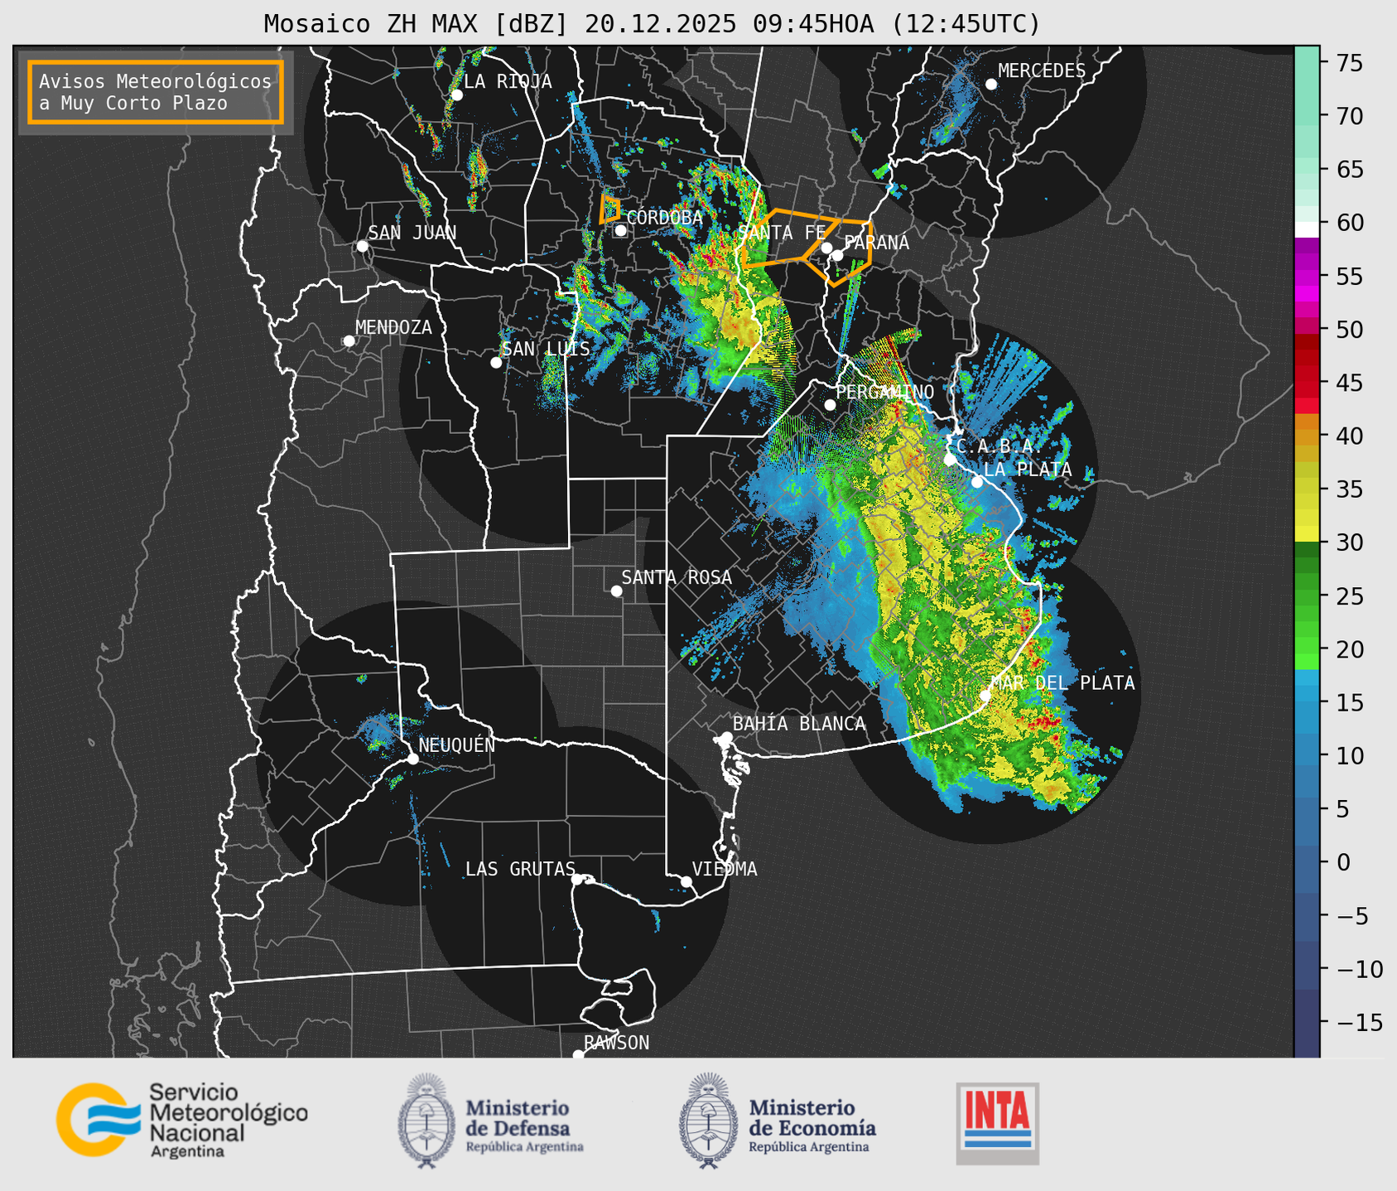The width and height of the screenshot is (1397, 1191).
Task: Click the RAWSON city label
Action: 616,1043
